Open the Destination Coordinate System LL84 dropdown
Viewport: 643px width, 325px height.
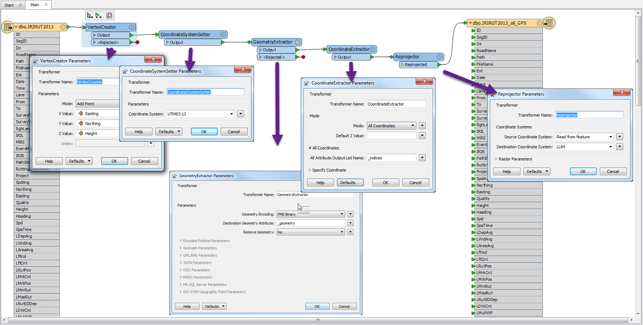pyautogui.click(x=611, y=147)
